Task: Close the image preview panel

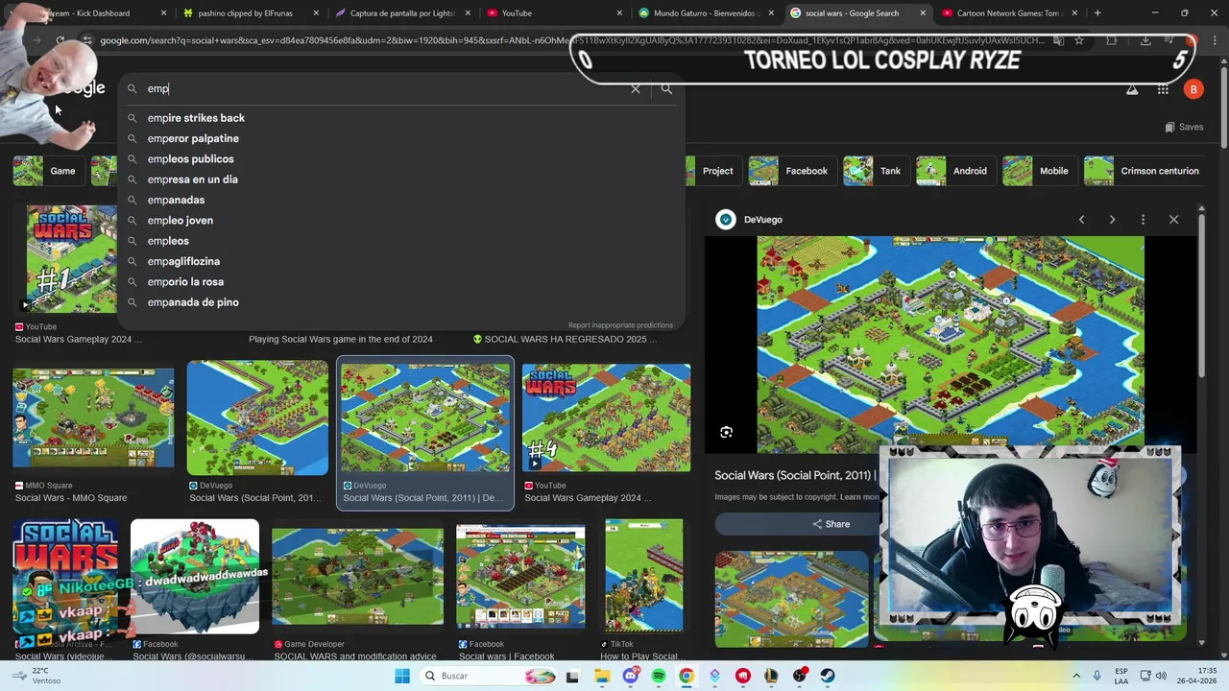Action: (1173, 220)
